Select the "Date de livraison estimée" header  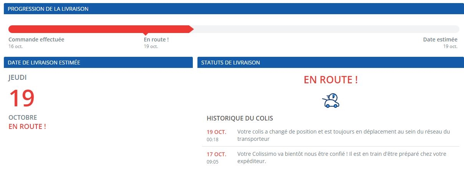pos(44,62)
